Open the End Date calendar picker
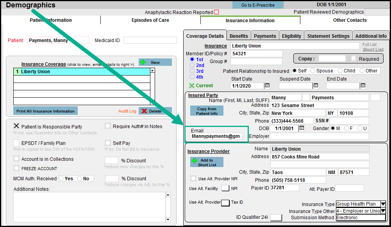The height and width of the screenshot is (227, 391). 363,86
